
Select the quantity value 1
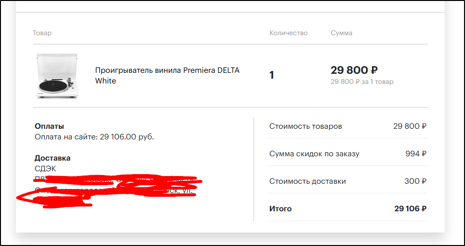tap(272, 75)
